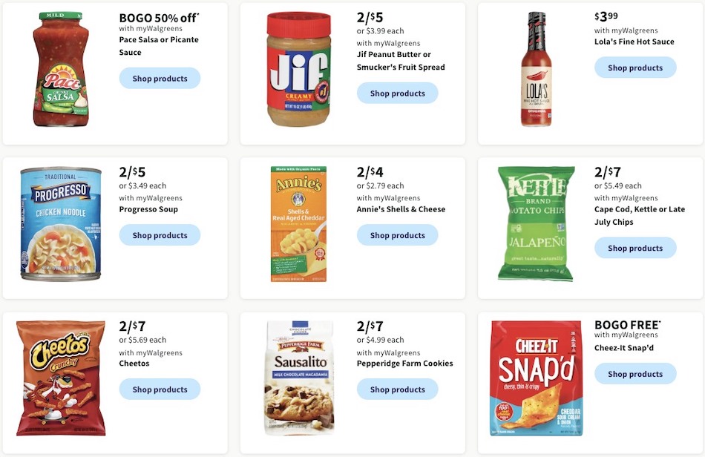Select the Cheez-It Snap'd box image
This screenshot has height=457, width=705.
tap(536, 378)
